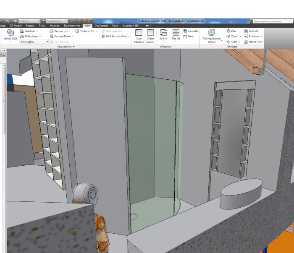
Task: Open the quick access toolbar customize arrow
Action: (92, 21)
